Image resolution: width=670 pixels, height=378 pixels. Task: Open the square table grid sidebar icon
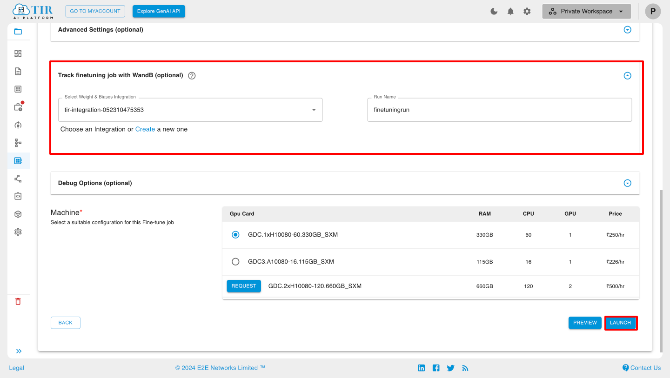pos(18,89)
